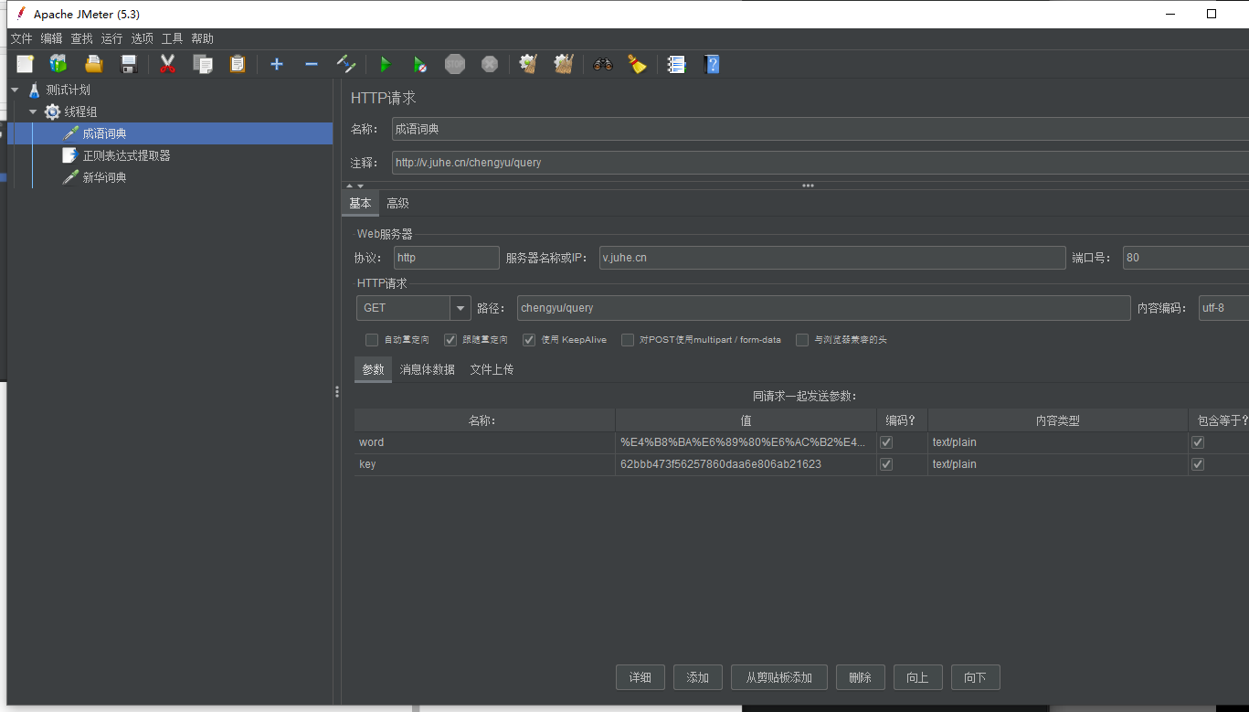Screen dimensions: 1249x712
Task: Reset search with brush icon
Action: point(637,64)
